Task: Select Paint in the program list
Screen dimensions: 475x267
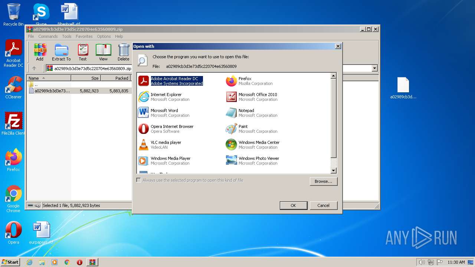Action: [252, 129]
